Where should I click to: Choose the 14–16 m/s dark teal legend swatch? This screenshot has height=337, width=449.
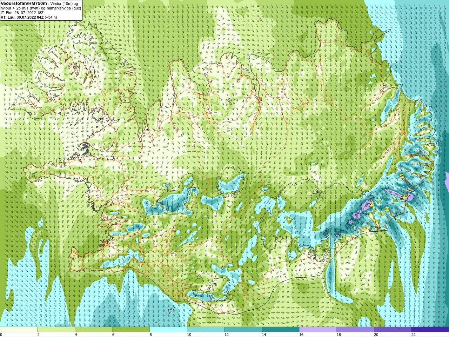[x=281, y=330]
